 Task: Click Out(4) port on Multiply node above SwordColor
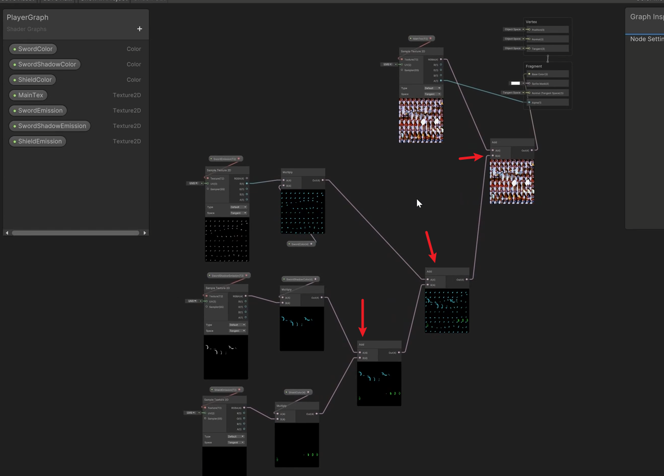(x=323, y=180)
